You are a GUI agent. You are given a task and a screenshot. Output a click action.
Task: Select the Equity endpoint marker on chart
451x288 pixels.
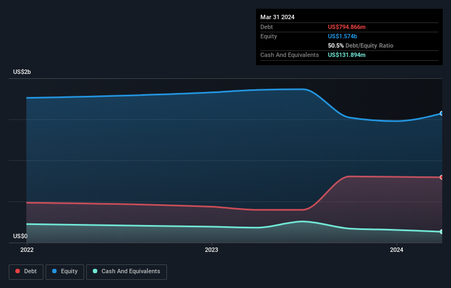(x=441, y=113)
